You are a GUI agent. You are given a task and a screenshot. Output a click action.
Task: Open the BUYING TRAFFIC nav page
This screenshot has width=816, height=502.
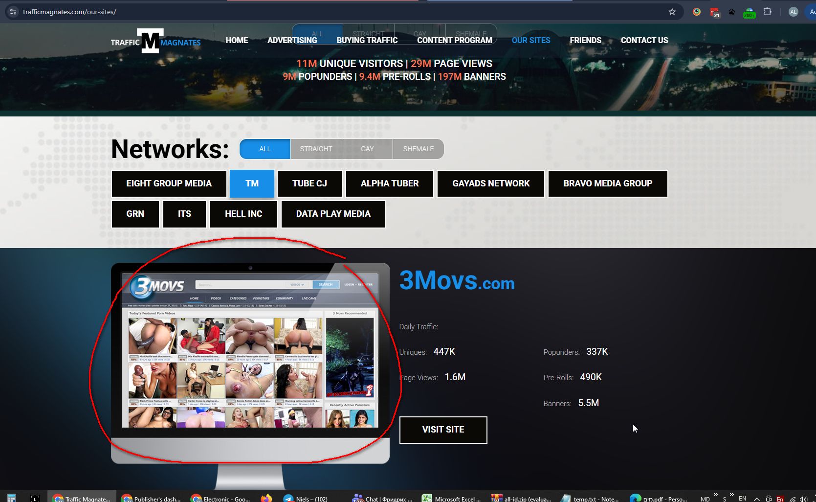tap(367, 40)
